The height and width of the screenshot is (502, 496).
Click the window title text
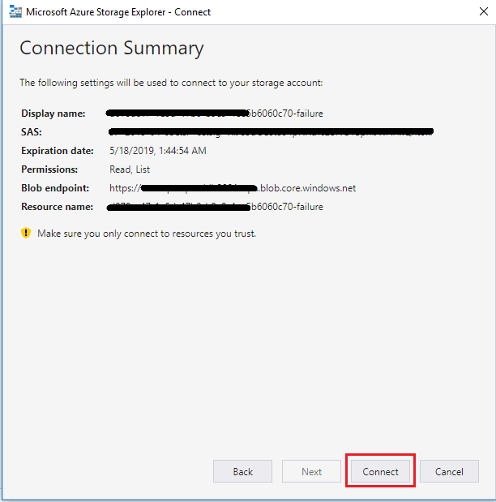coord(118,12)
